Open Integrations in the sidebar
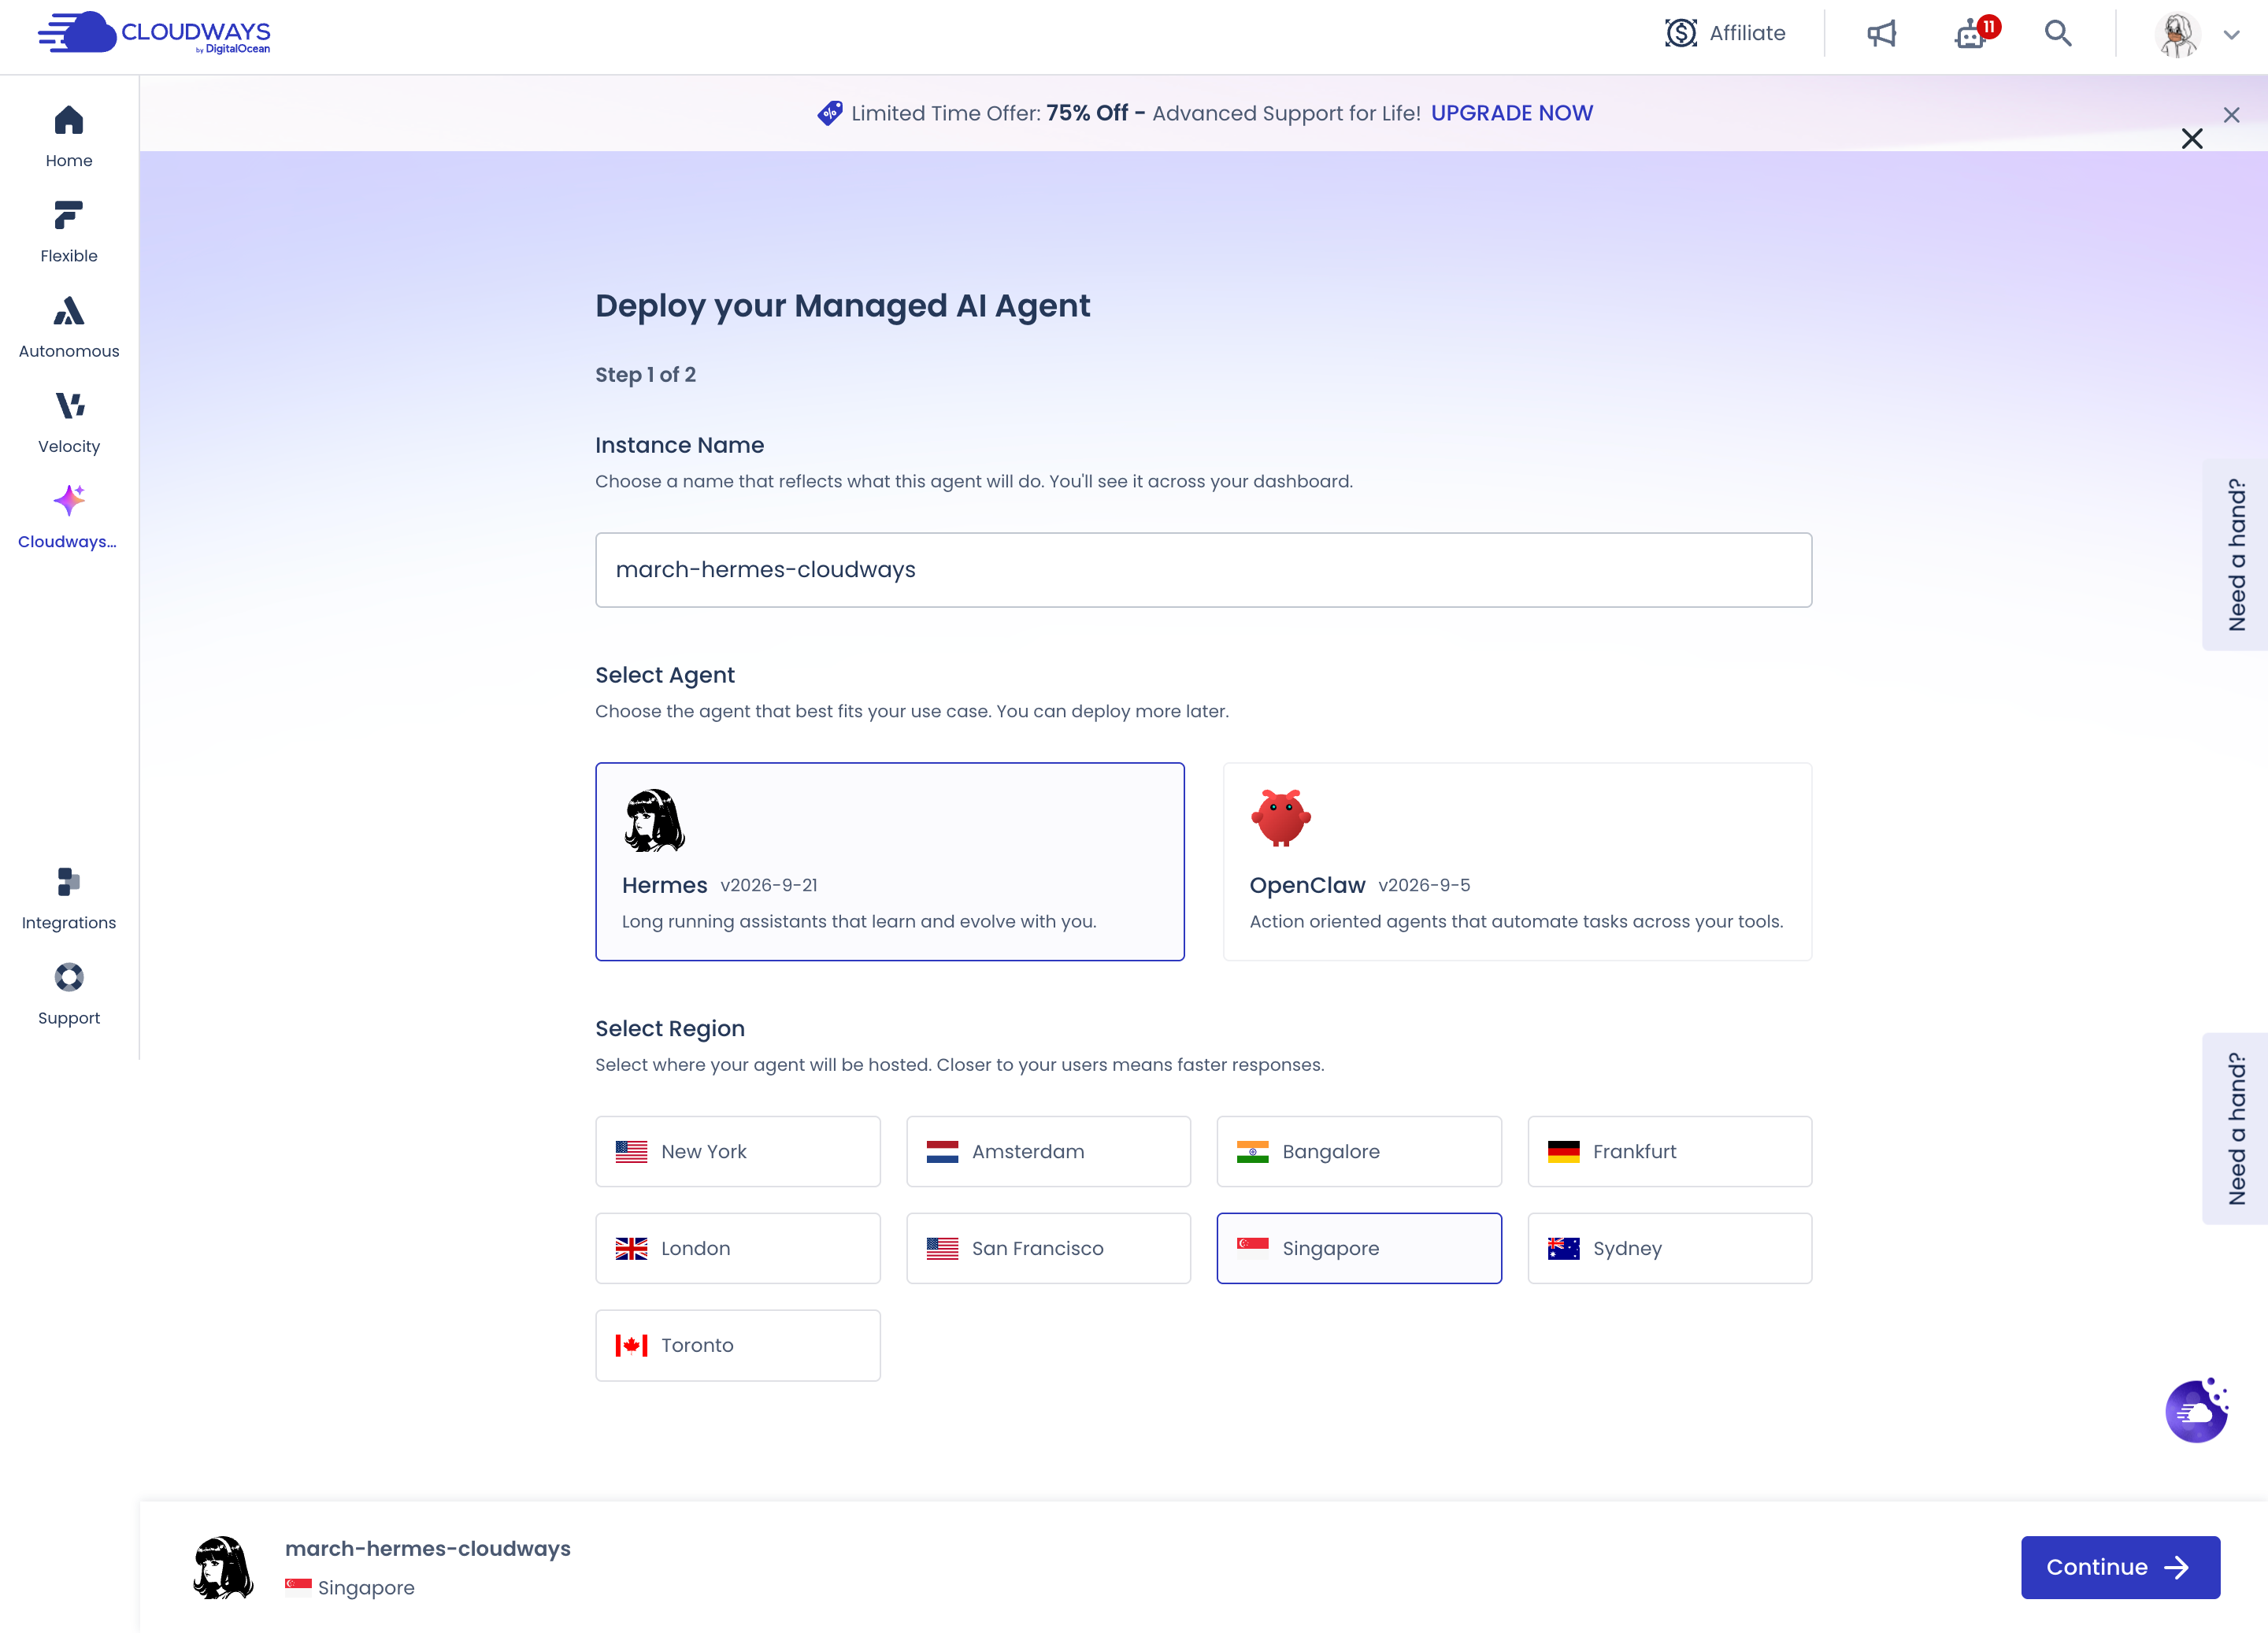This screenshot has height=1633, width=2268. [x=69, y=899]
